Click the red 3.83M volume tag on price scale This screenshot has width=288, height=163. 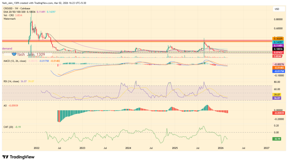[277, 56]
